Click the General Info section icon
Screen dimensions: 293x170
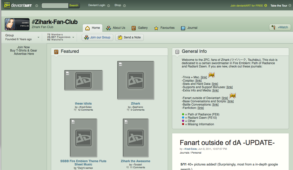tap(177, 52)
